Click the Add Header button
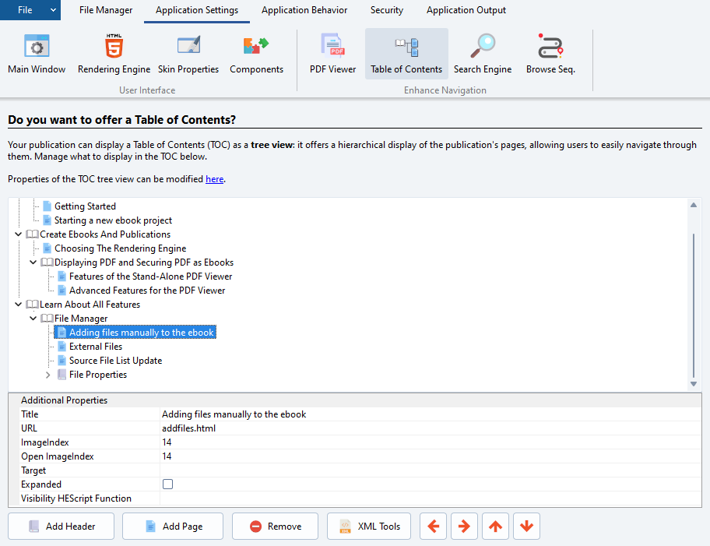The width and height of the screenshot is (710, 546). tap(62, 527)
